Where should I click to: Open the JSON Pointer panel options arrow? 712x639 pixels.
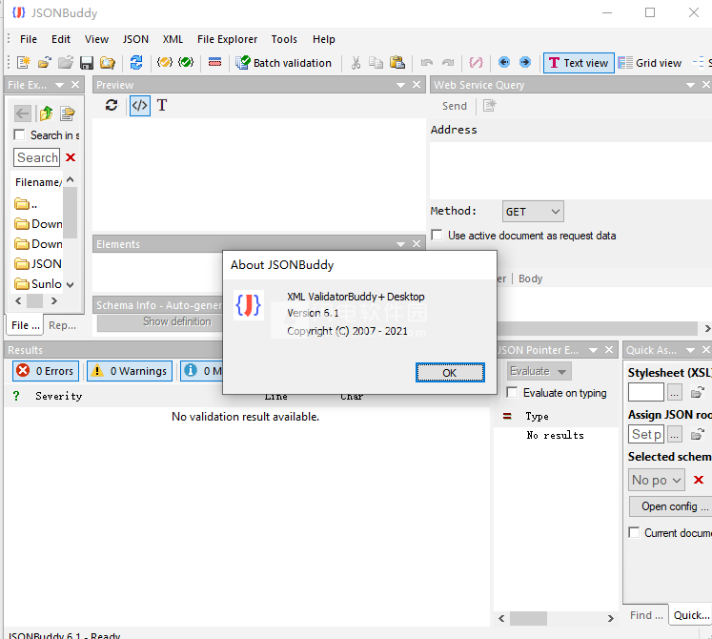click(x=593, y=350)
